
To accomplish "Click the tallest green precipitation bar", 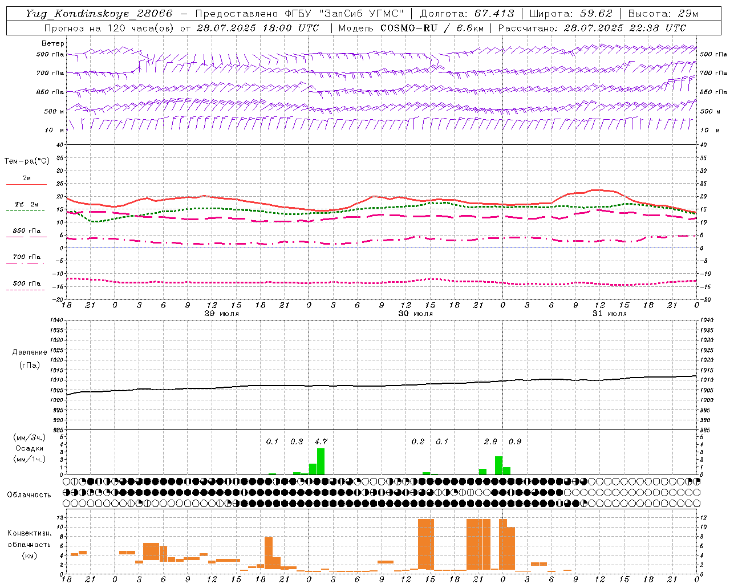I will [x=321, y=461].
